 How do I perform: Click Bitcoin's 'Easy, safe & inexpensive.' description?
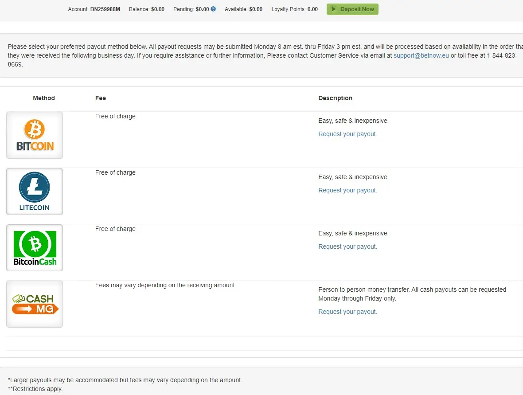(x=354, y=121)
